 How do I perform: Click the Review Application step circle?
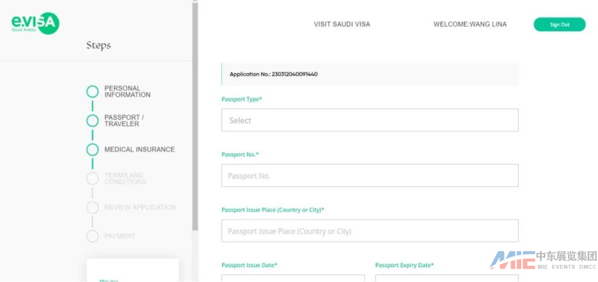point(92,207)
